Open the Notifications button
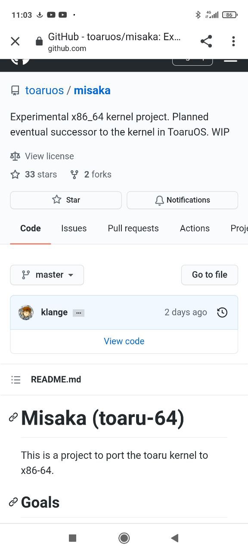 tap(183, 200)
